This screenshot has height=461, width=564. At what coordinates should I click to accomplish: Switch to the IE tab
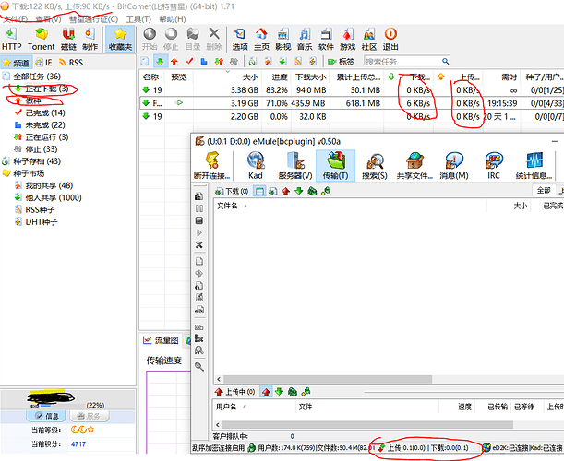(44, 63)
